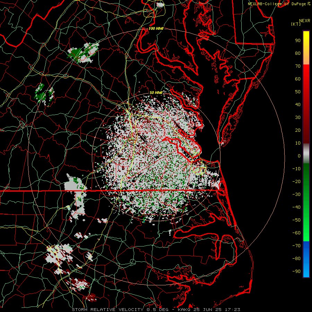The height and width of the screenshot is (312, 312).
Task: Click the -60 knot scale label
Action: click(x=296, y=233)
